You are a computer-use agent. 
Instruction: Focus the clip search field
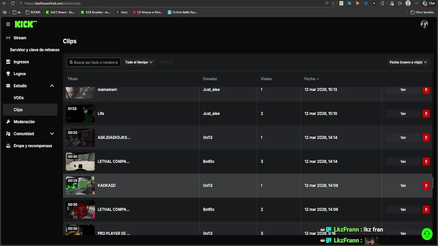93,62
